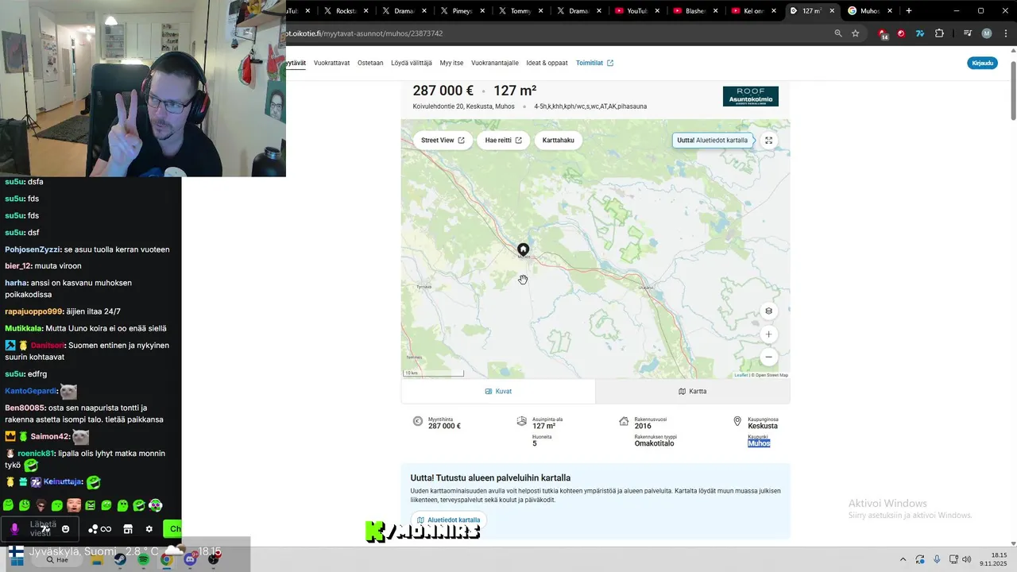Screen dimensions: 1017x572
Task: Follow the Toimitilat external link
Action: (594, 63)
